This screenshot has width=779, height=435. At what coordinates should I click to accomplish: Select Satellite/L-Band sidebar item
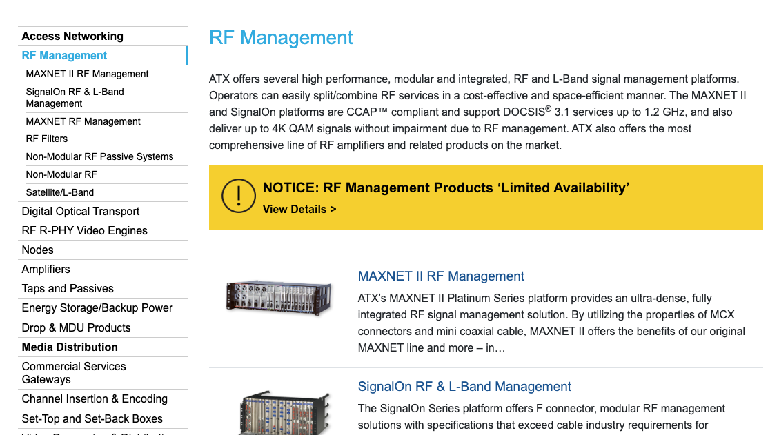(x=60, y=192)
